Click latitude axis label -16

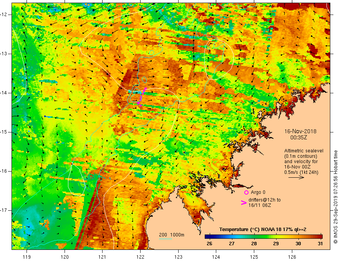pyautogui.click(x=4, y=171)
